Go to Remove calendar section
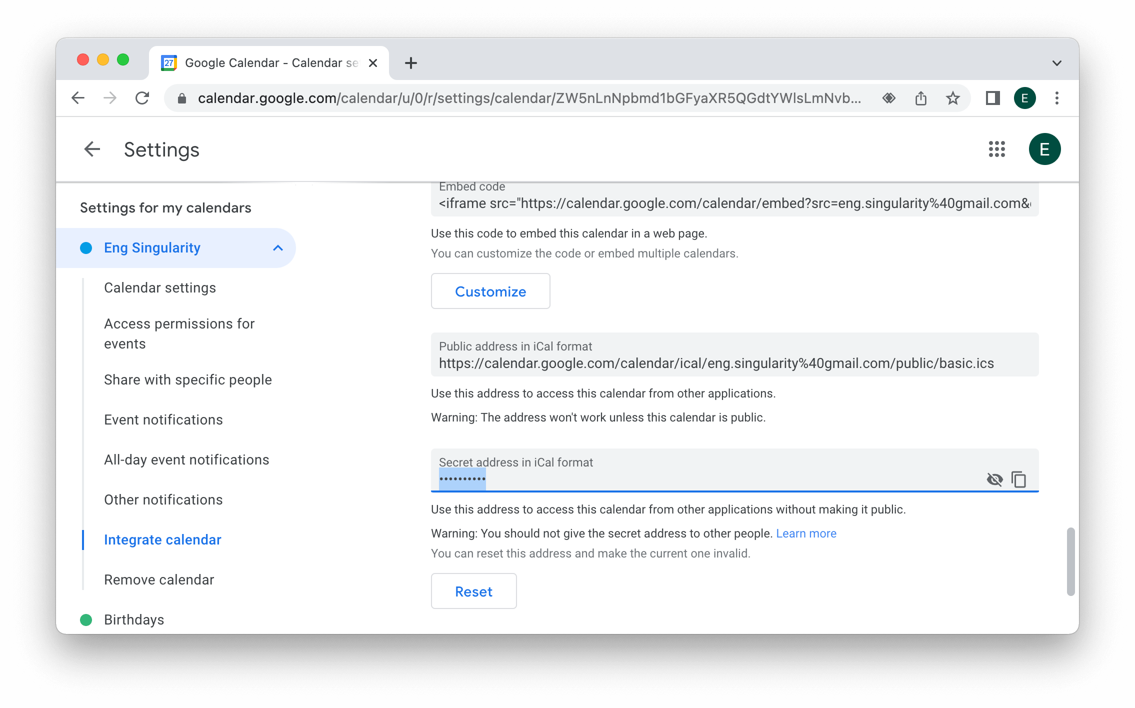 [x=159, y=580]
